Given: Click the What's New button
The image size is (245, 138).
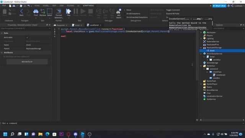Looking at the screenshot, I should tap(219, 6).
